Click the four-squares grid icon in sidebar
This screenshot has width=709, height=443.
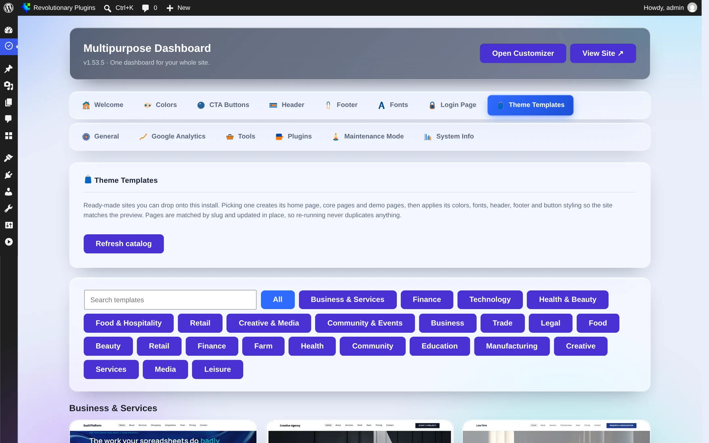pos(9,136)
